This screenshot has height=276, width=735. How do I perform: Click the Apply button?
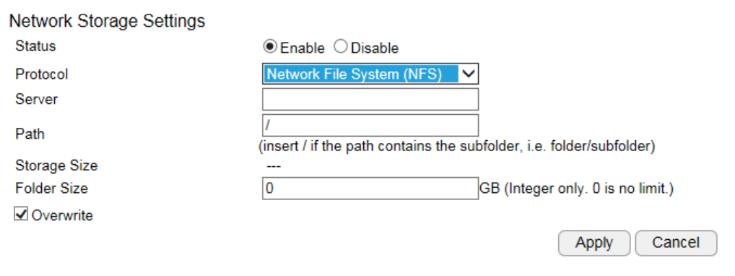(x=594, y=243)
